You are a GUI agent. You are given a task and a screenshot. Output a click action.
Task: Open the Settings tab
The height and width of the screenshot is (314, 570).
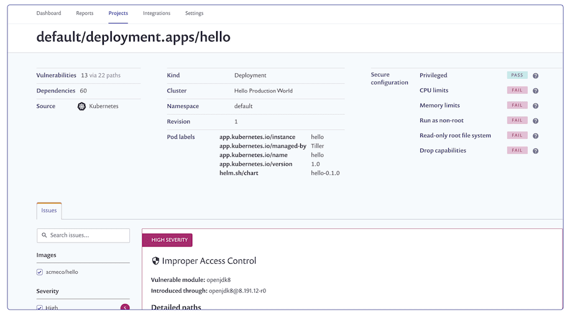tap(194, 13)
